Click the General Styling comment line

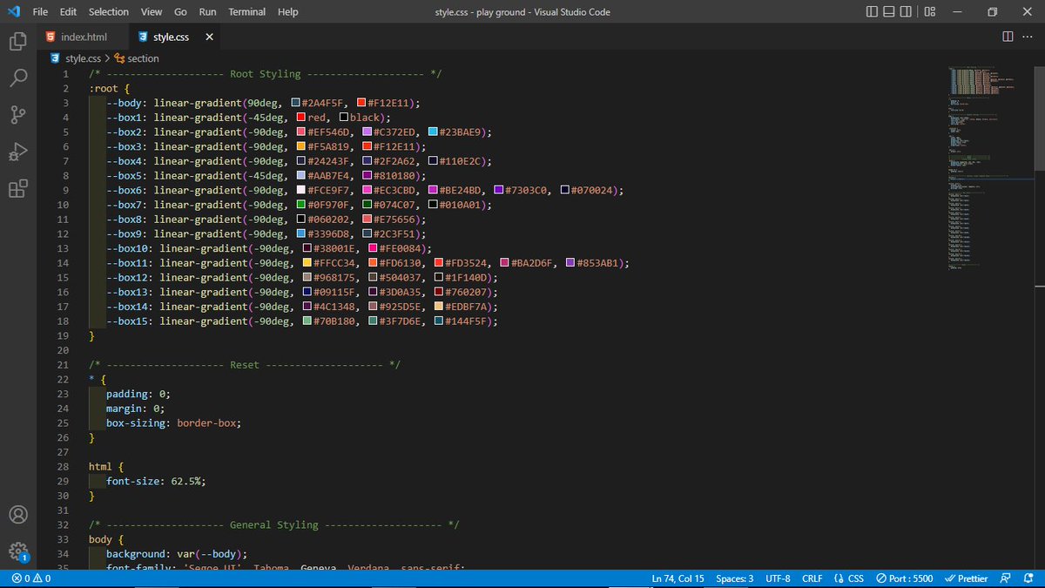click(273, 524)
